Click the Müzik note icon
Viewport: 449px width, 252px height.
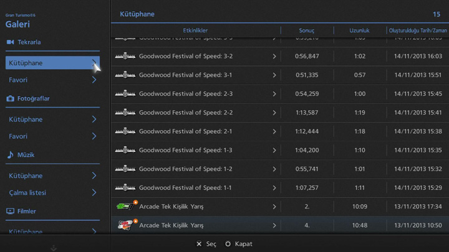tap(10, 155)
